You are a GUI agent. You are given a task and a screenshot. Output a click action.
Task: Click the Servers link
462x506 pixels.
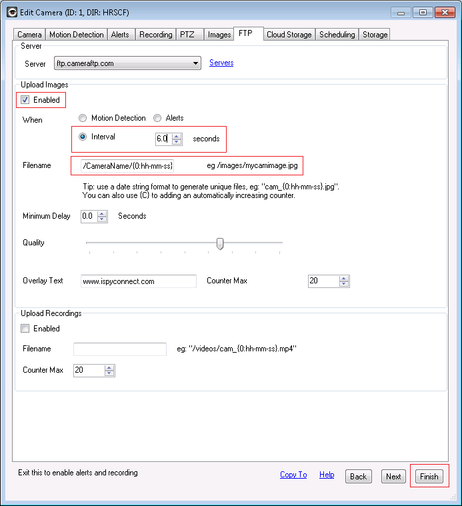point(221,63)
